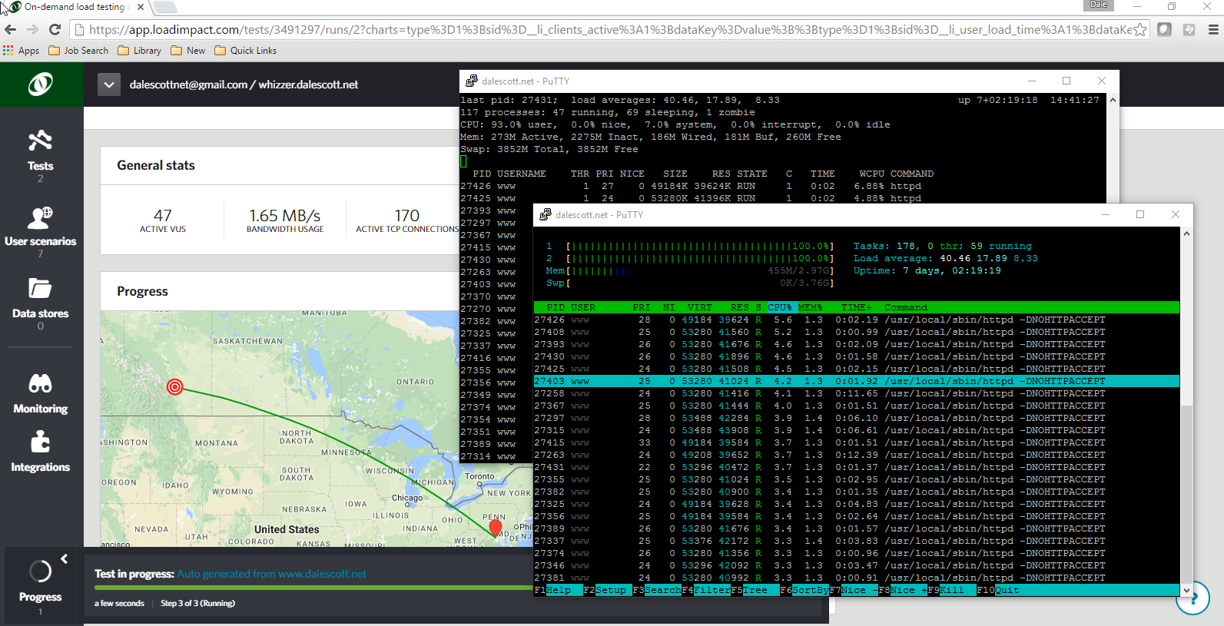This screenshot has width=1224, height=626.
Task: Open Monitoring in sidebar
Action: (x=41, y=393)
